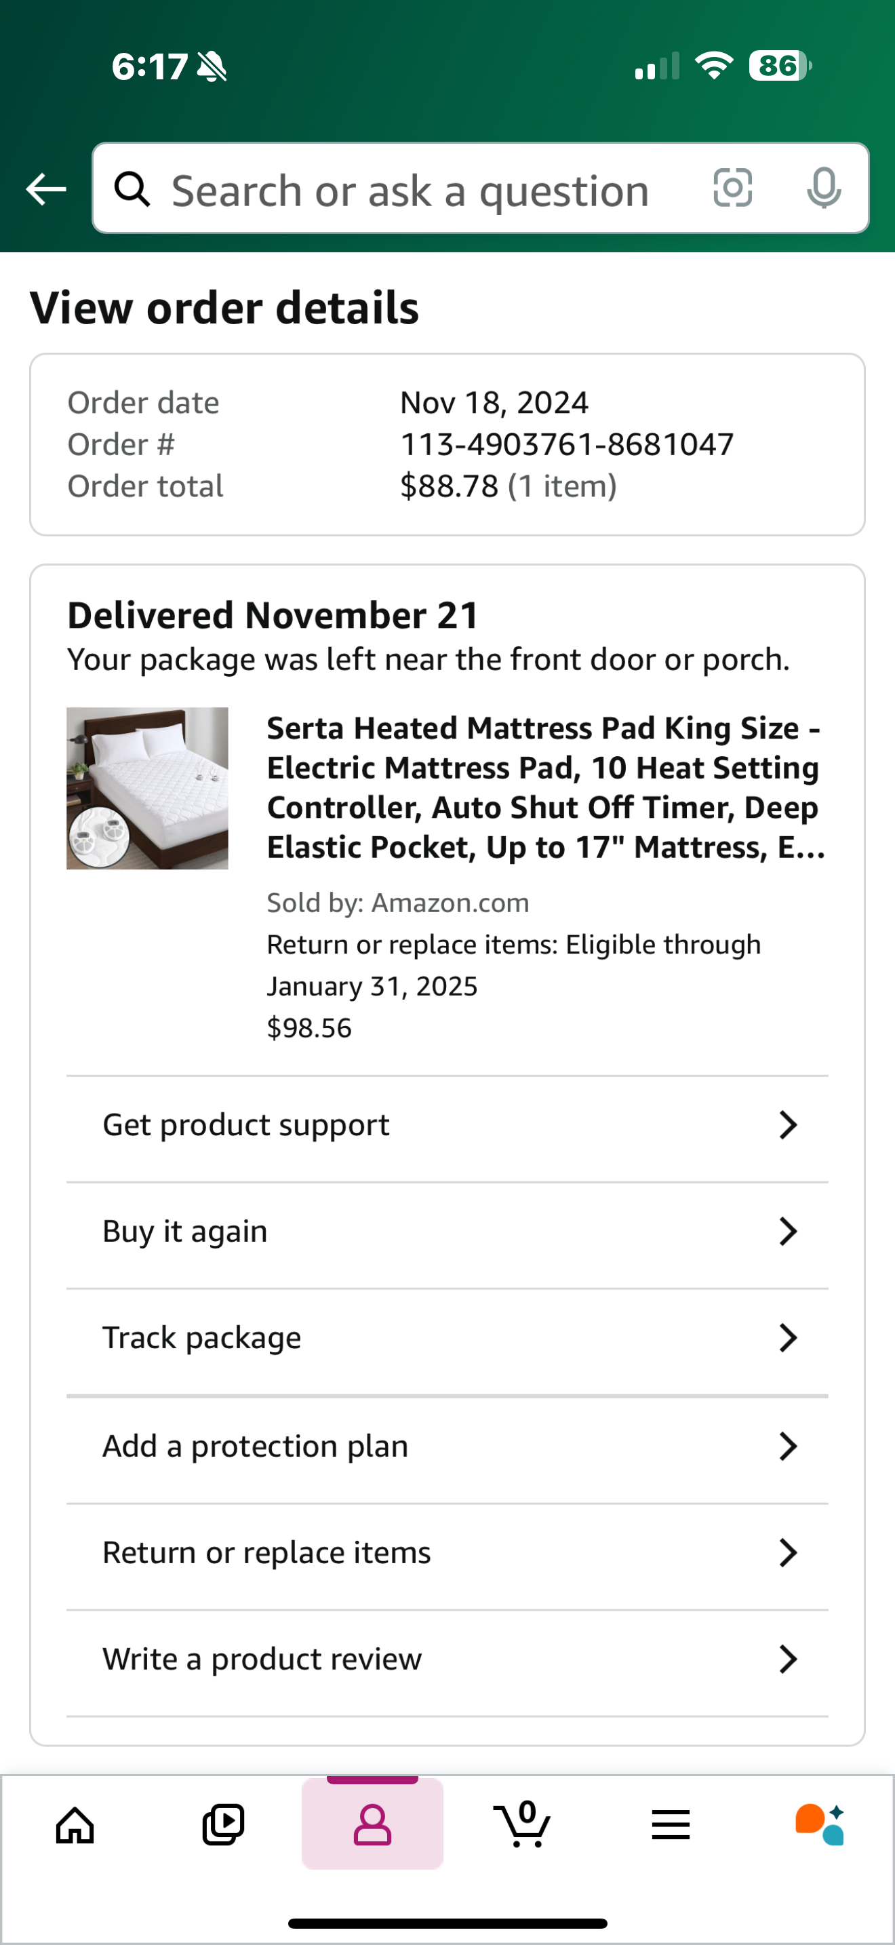The image size is (895, 1945).
Task: Go to Home tab icon
Action: pos(75,1825)
